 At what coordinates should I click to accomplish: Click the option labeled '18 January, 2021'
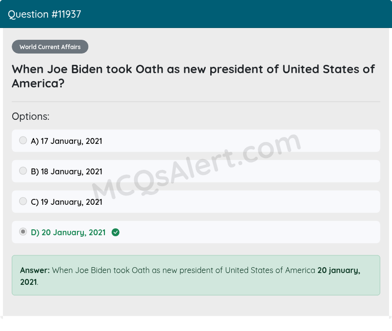(x=67, y=171)
